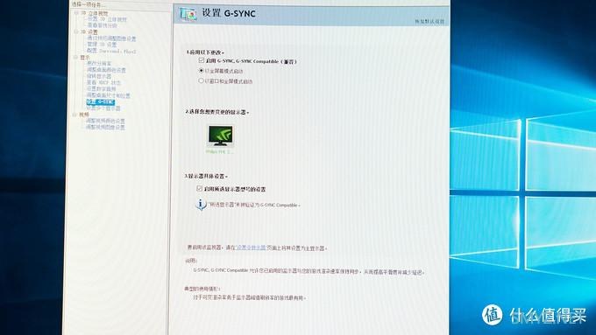Open 旋转显示器 in the tree

pyautogui.click(x=99, y=76)
